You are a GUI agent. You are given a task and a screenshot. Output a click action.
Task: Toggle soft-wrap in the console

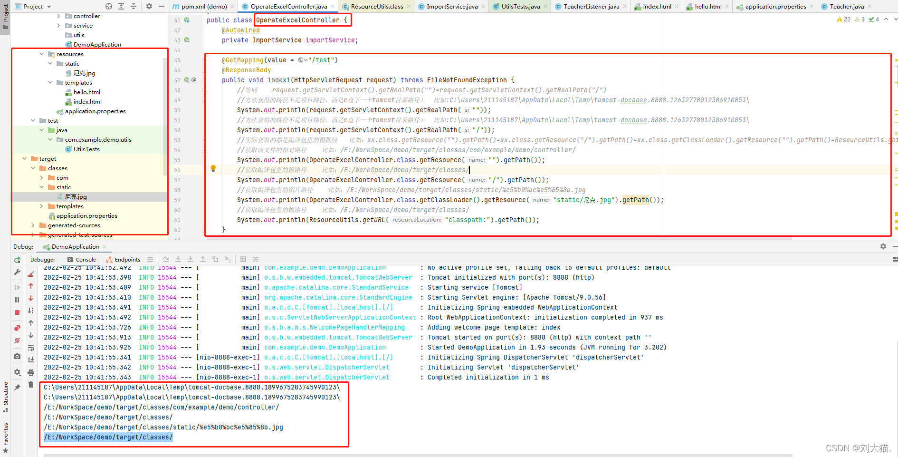pos(31,348)
